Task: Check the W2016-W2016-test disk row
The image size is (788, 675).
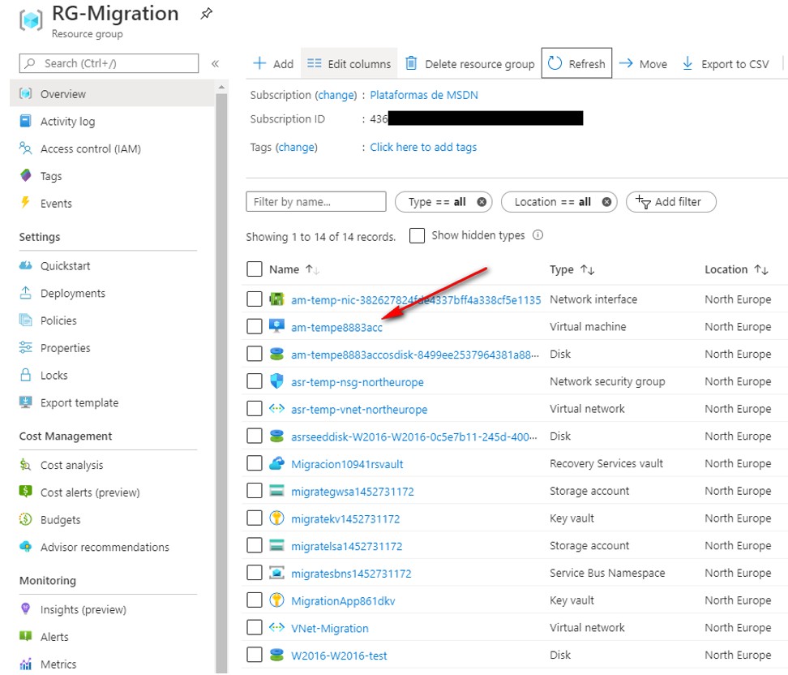Action: click(255, 655)
